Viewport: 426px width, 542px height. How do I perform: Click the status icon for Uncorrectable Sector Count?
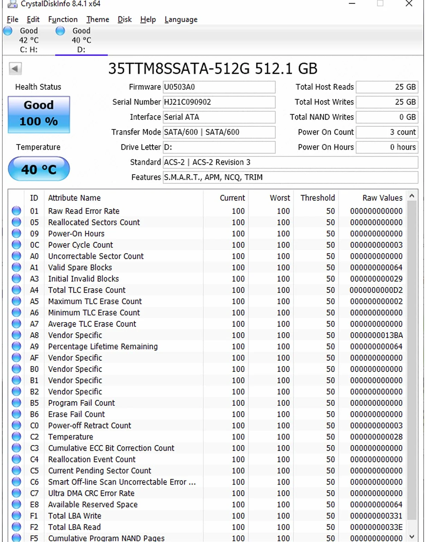pos(16,256)
